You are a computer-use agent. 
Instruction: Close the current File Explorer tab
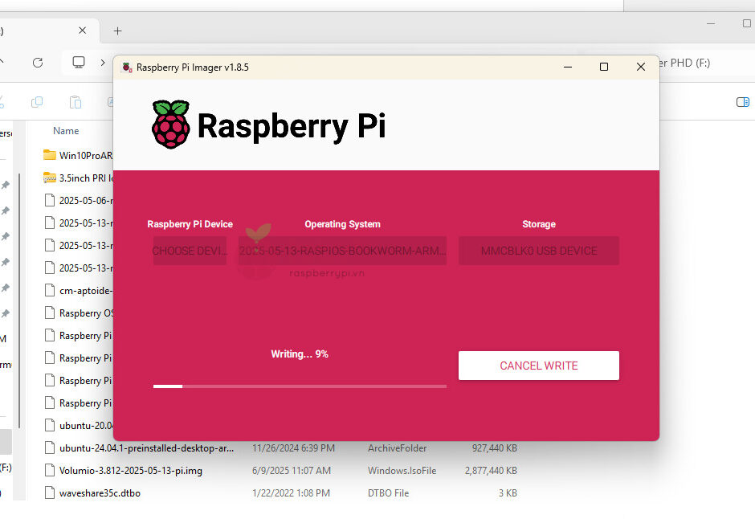83,31
